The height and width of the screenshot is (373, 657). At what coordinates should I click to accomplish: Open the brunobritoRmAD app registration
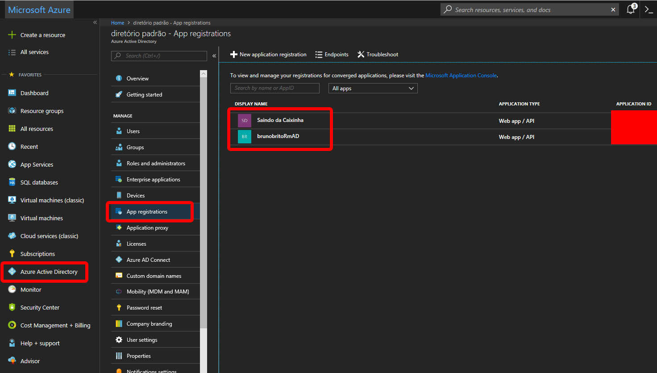click(x=278, y=136)
